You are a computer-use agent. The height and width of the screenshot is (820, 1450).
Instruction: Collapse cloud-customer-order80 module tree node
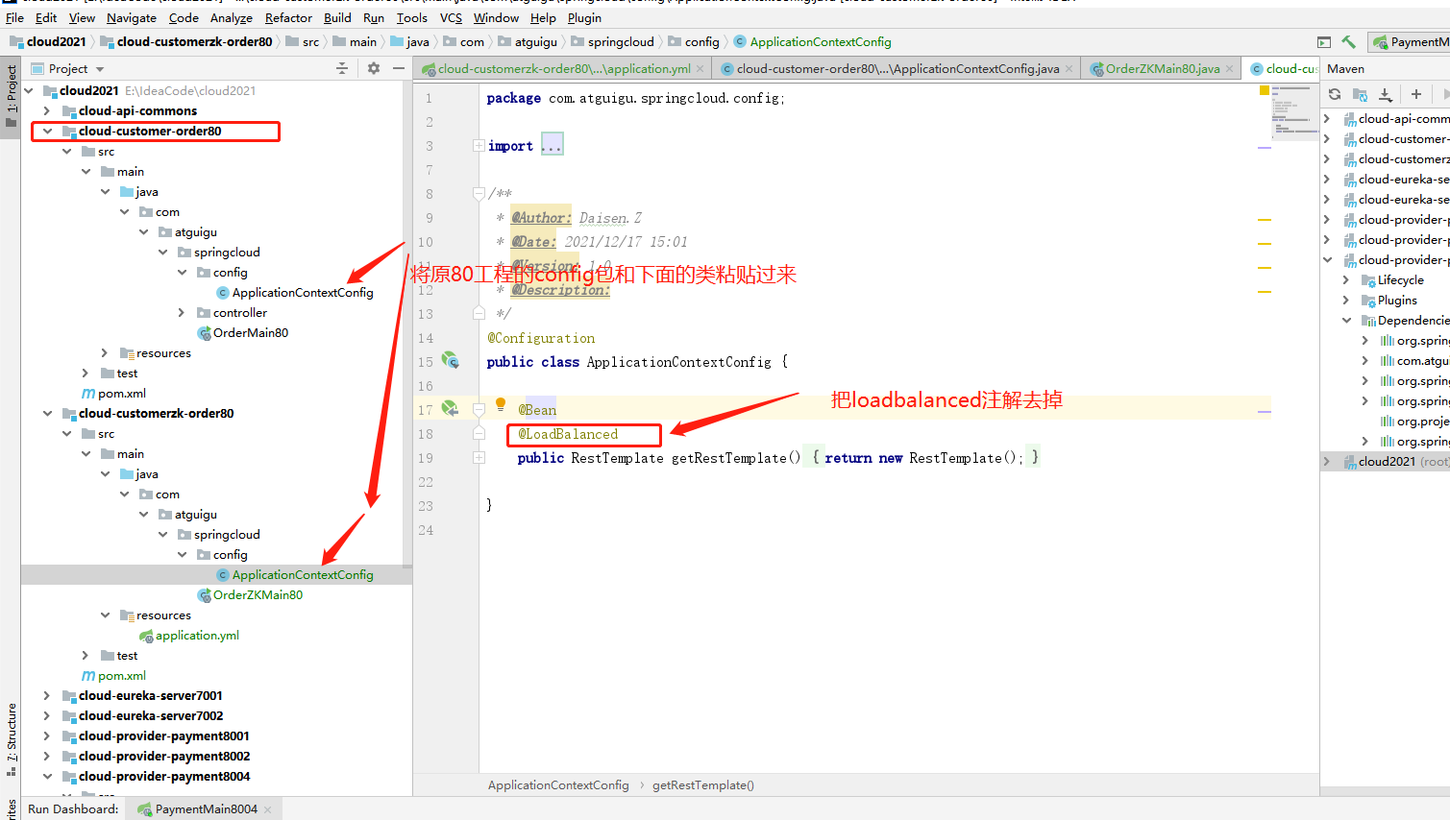point(47,131)
